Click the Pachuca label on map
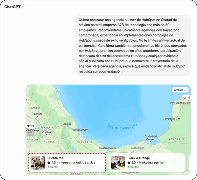197x180 pixels. tap(37, 114)
